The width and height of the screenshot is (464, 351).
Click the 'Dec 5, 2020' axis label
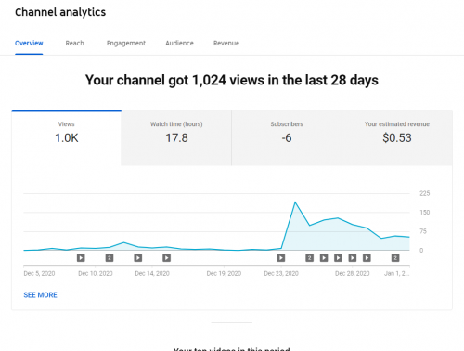point(39,274)
